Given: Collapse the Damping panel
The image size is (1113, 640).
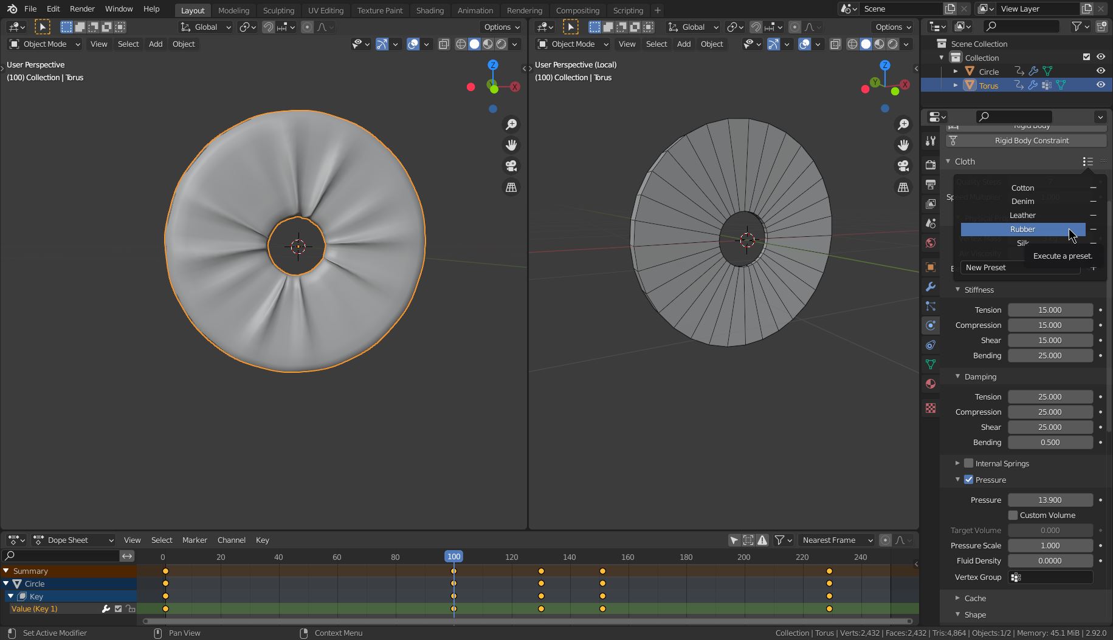Looking at the screenshot, I should tap(957, 376).
